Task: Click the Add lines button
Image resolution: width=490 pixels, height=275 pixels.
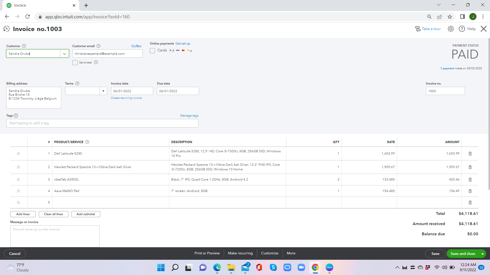Action: [x=23, y=214]
